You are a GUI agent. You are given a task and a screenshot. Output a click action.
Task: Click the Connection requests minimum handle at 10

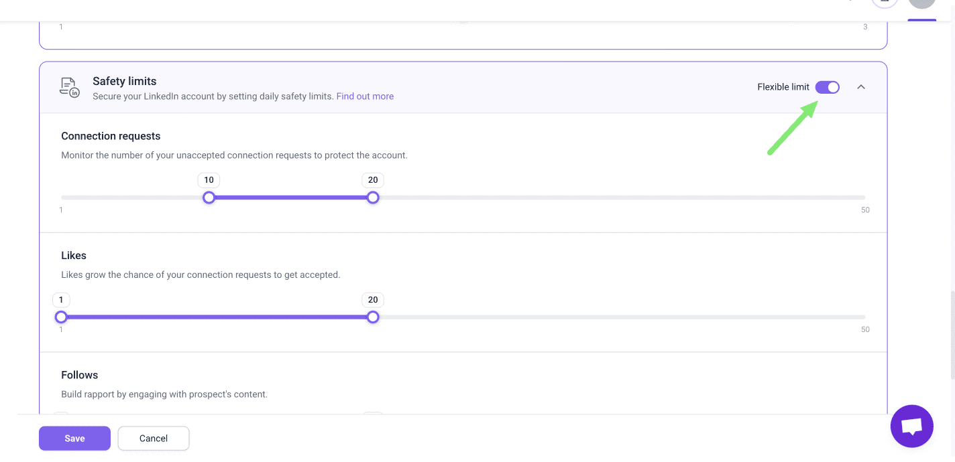(209, 198)
